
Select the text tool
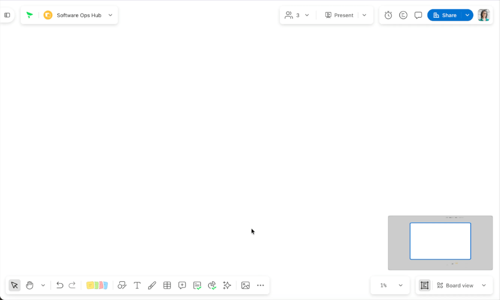[x=137, y=285]
